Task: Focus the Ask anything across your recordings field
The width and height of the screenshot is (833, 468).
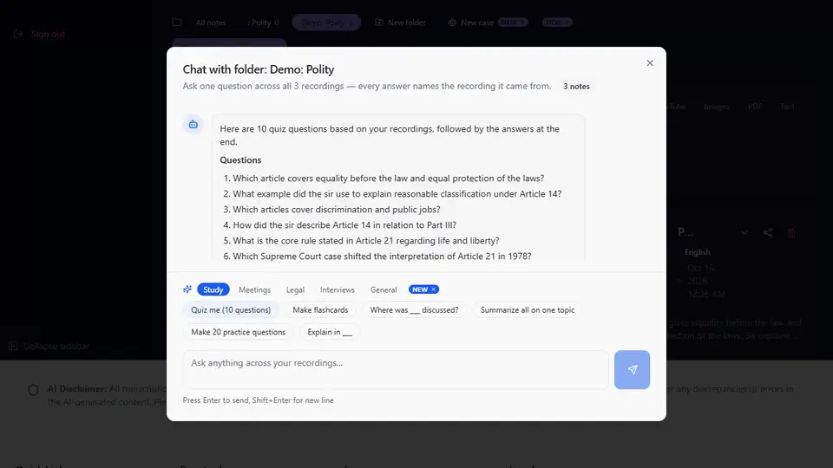Action: [396, 369]
